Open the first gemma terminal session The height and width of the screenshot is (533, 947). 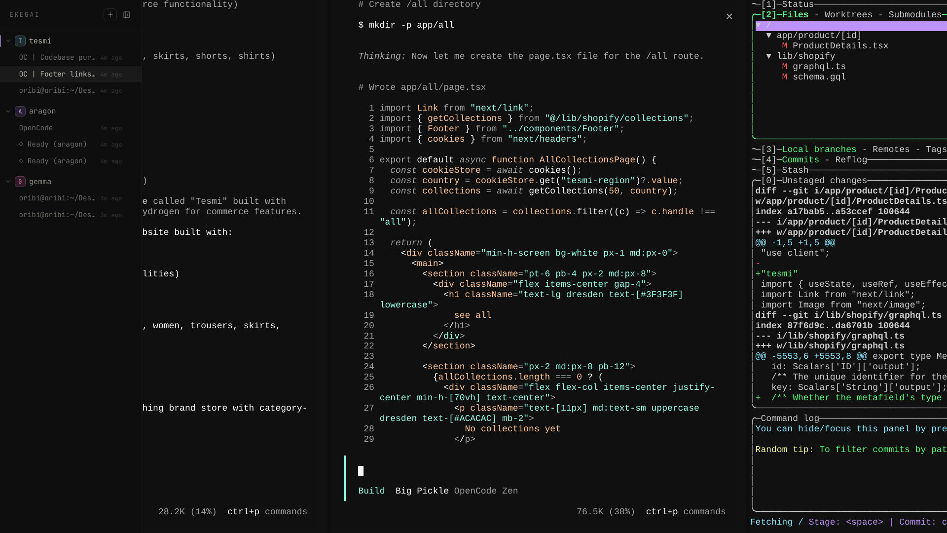point(71,198)
